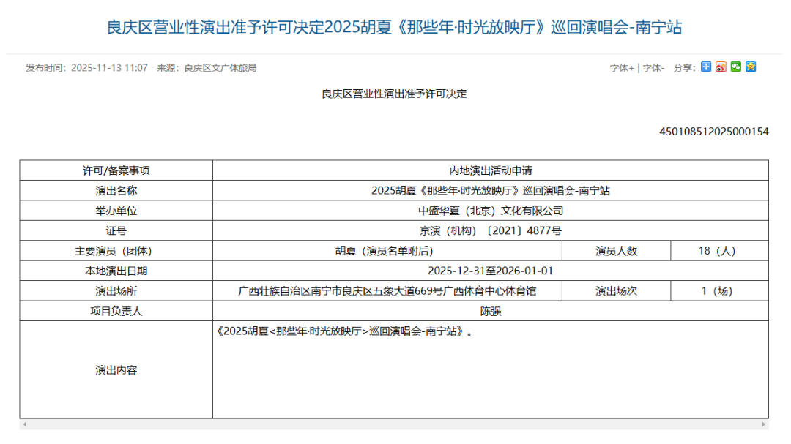Image resolution: width=791 pixels, height=444 pixels.
Task: Increase text size with 字体+
Action: pyautogui.click(x=622, y=68)
